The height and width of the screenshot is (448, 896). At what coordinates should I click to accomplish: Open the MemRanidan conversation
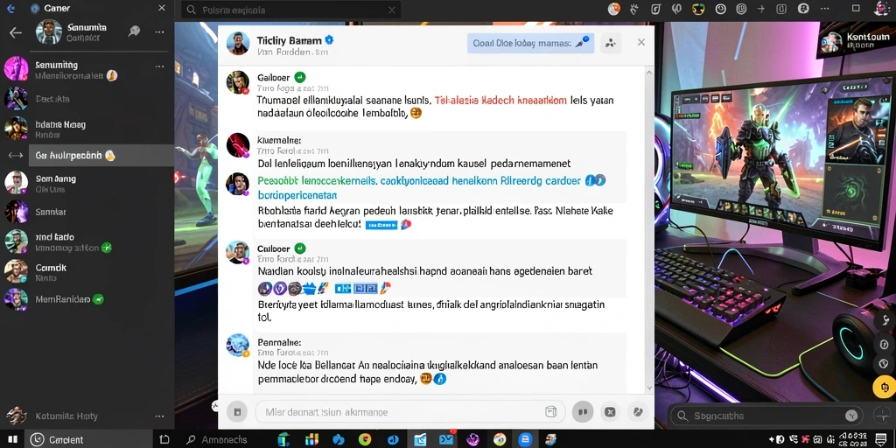(87, 299)
